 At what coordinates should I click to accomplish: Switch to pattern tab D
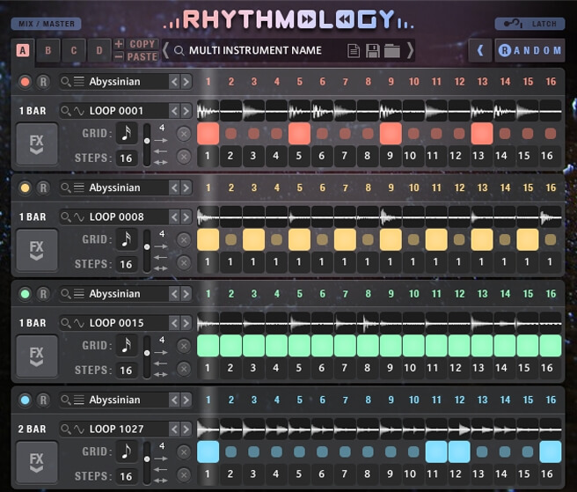(99, 50)
